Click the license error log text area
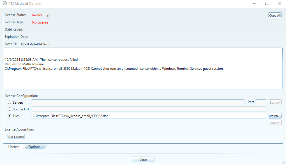Screen dimensions: 286x165 point(143,69)
